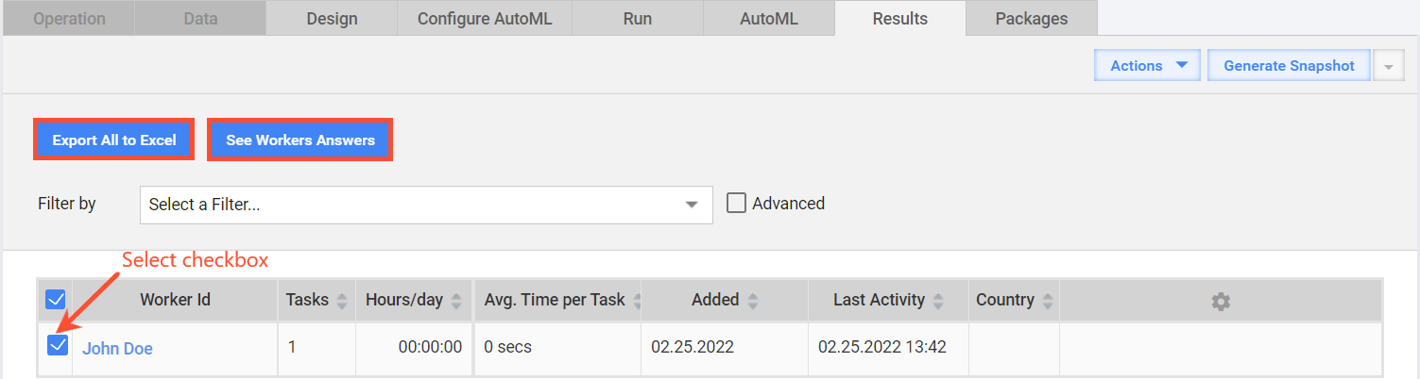The image size is (1420, 379).
Task: Click Export All to Excel button
Action: pyautogui.click(x=114, y=140)
